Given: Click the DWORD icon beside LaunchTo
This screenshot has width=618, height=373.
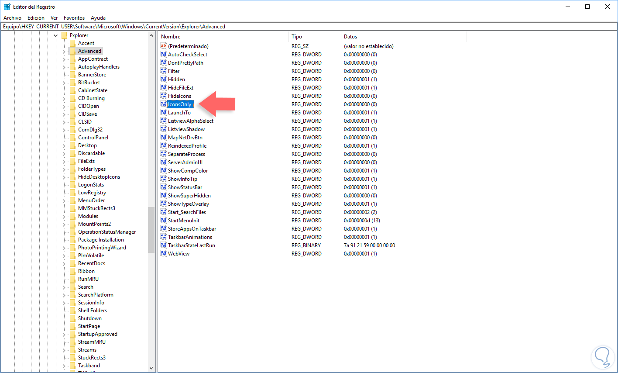Looking at the screenshot, I should pos(164,112).
